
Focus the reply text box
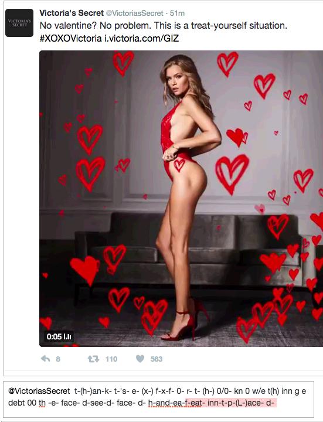click(158, 399)
